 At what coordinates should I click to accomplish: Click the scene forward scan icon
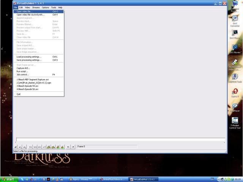(62, 147)
